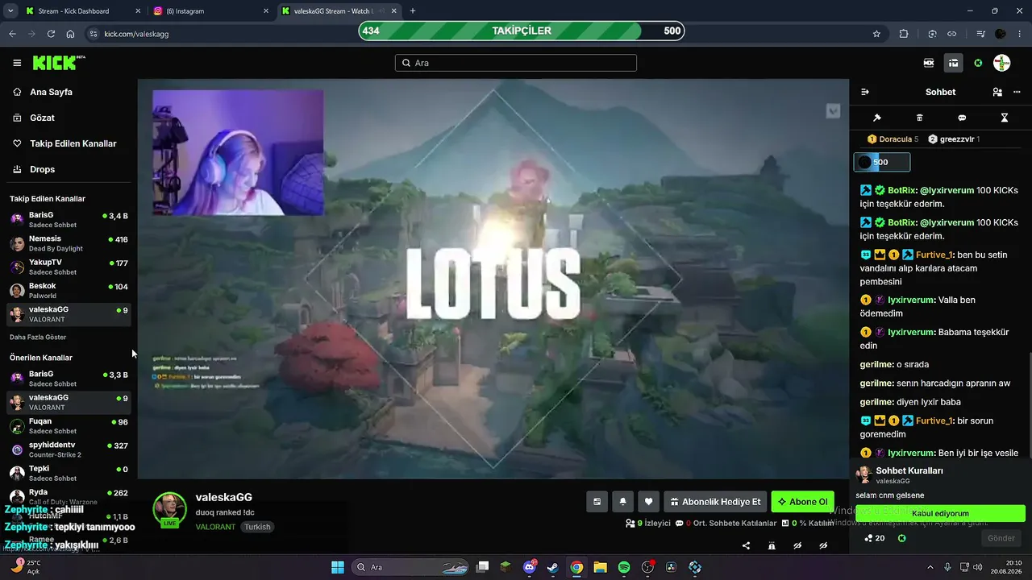This screenshot has height=580, width=1032.
Task: Click the green K Kicks balance icon in the header
Action: pyautogui.click(x=978, y=63)
